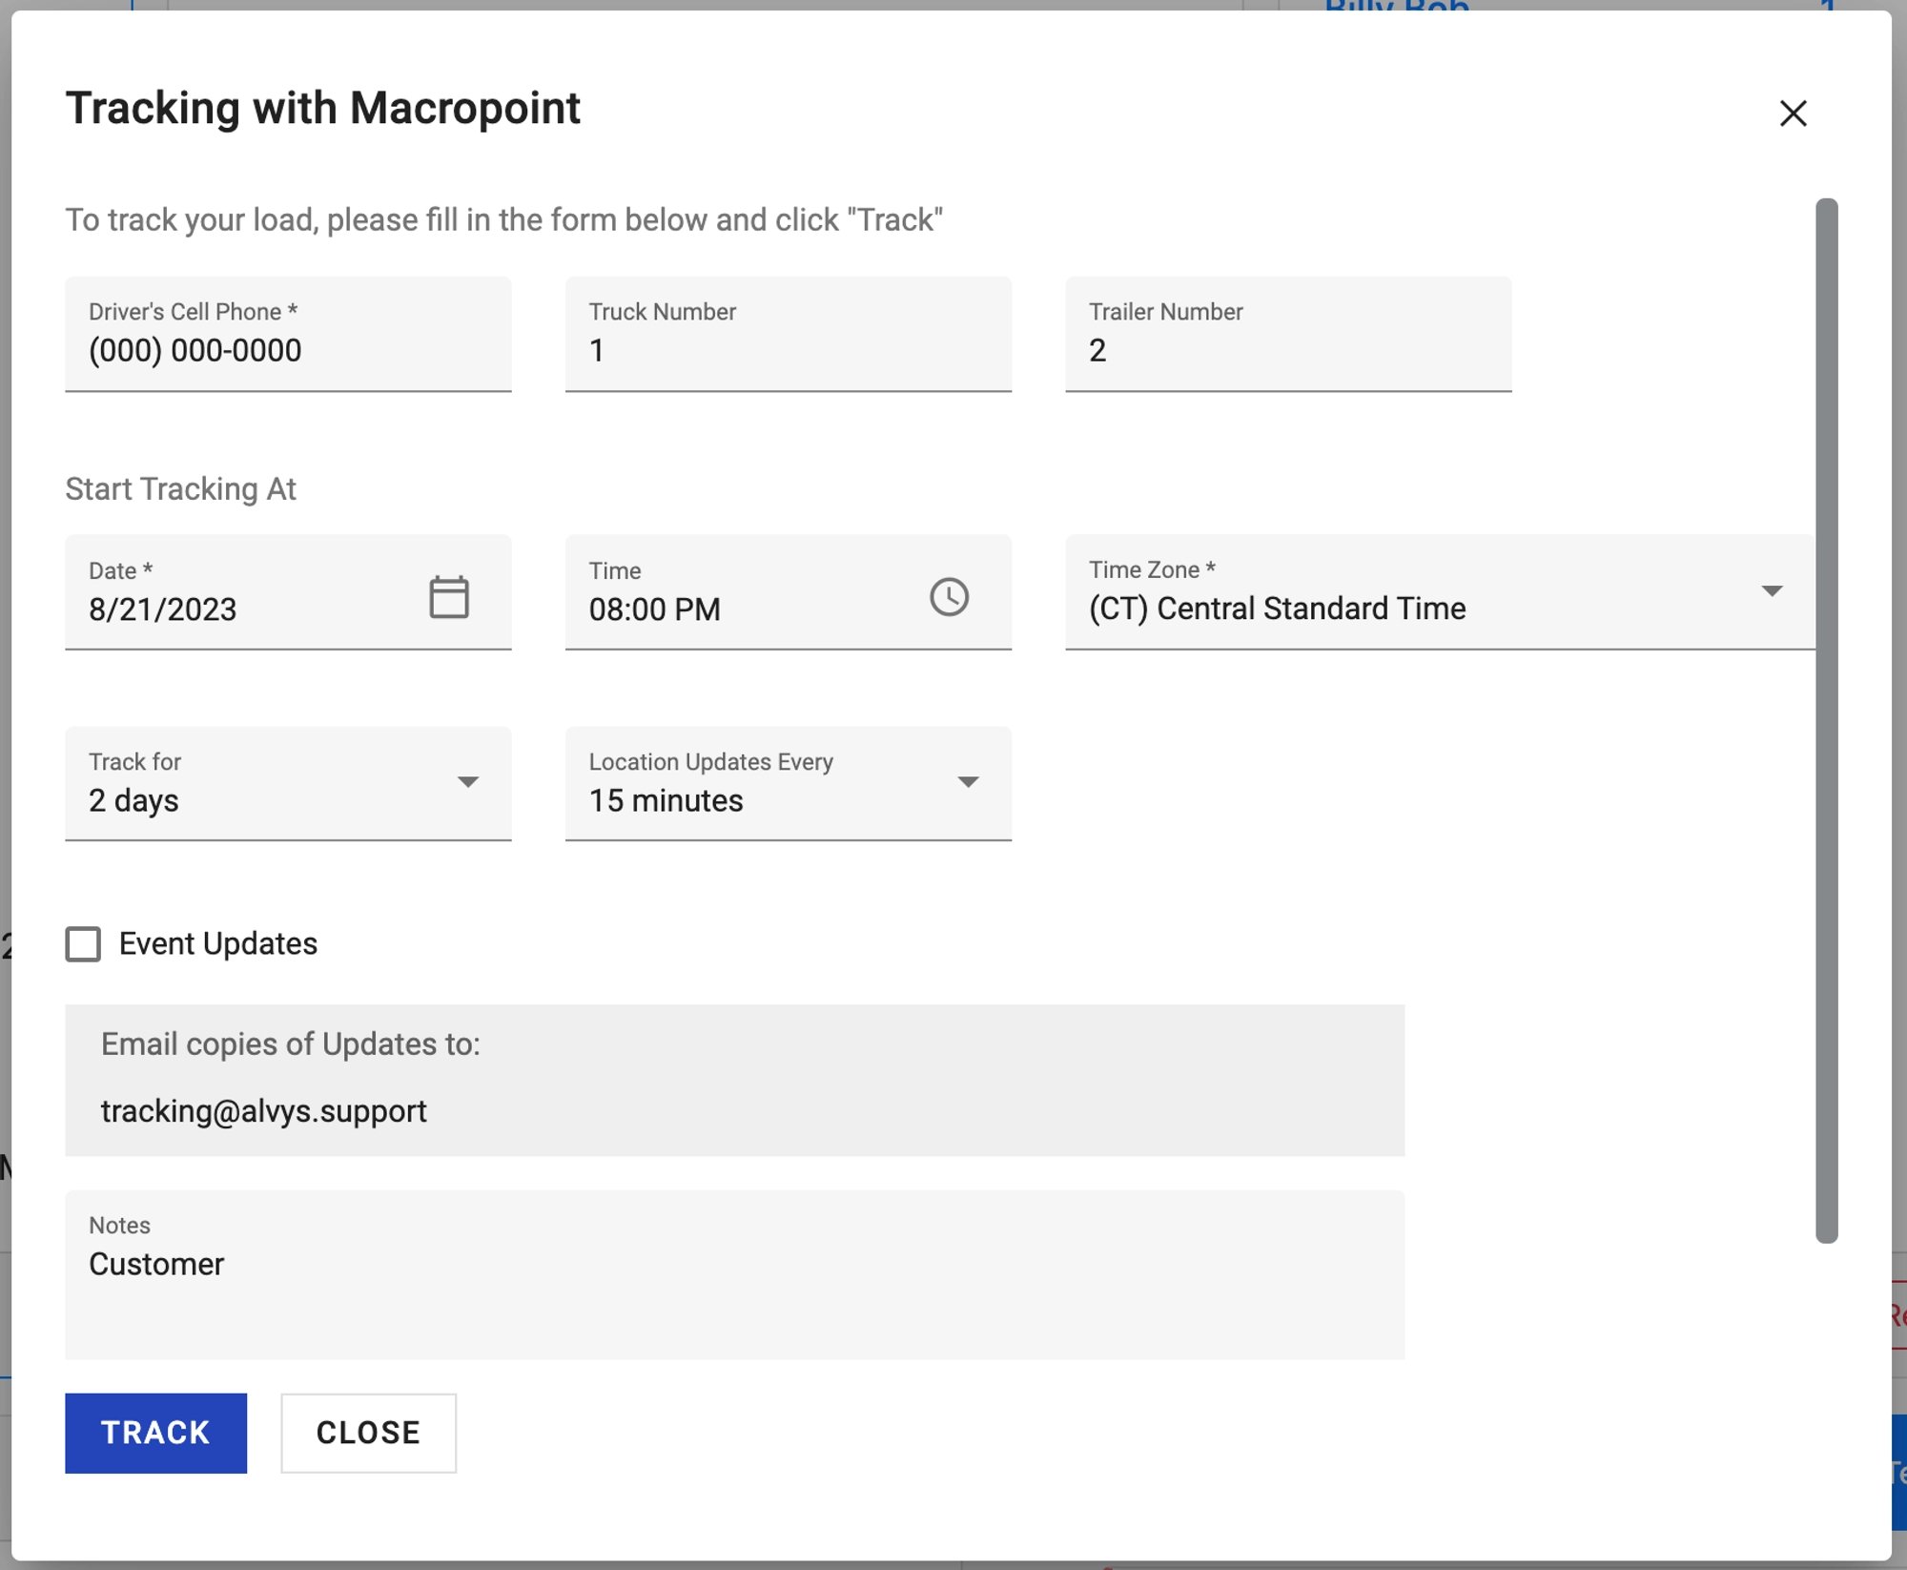Click the Date field showing 8/21/2023

[x=288, y=592]
